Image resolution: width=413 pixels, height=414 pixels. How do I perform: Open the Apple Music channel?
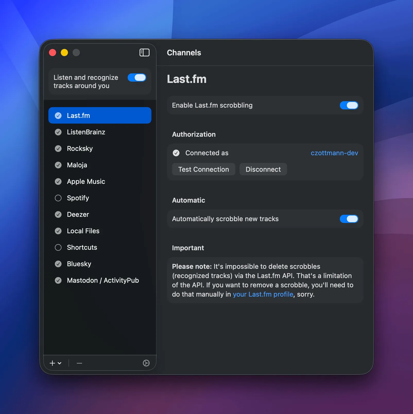100,182
